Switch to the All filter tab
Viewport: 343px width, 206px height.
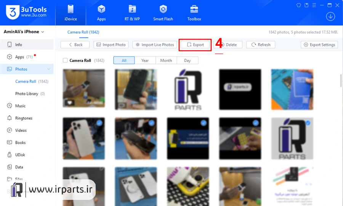click(x=124, y=60)
